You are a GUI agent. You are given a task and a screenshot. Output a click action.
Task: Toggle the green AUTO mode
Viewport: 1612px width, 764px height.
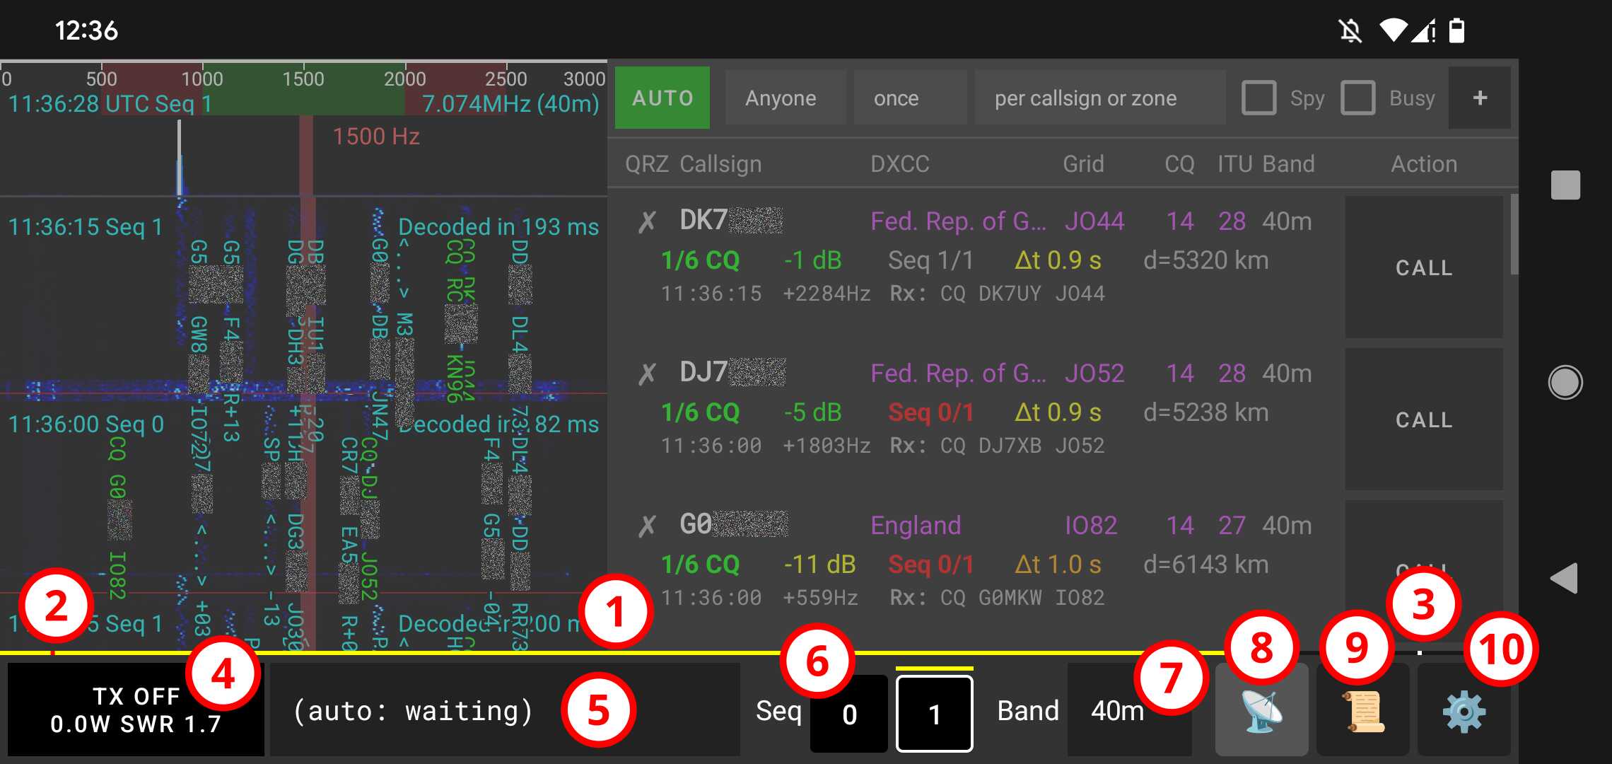click(662, 98)
